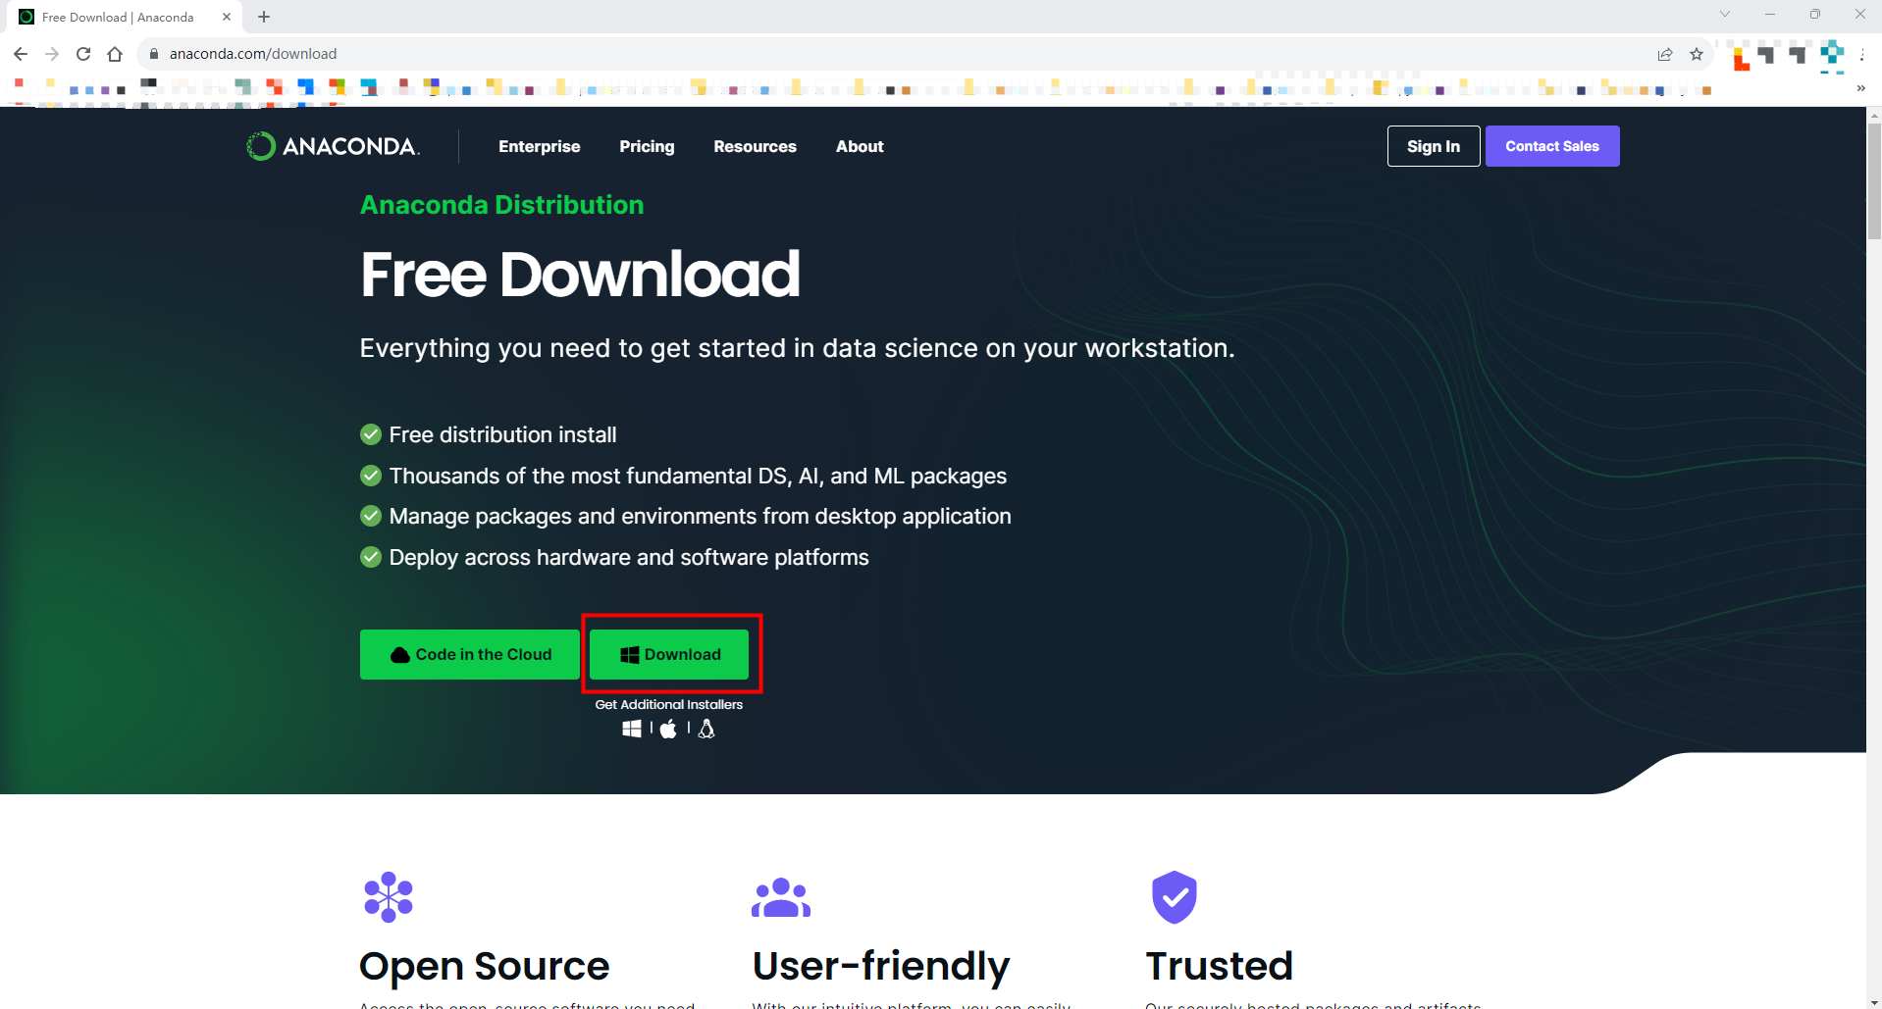Viewport: 1882px width, 1009px height.
Task: Choose the Windows additional installer icon
Action: coord(632,729)
